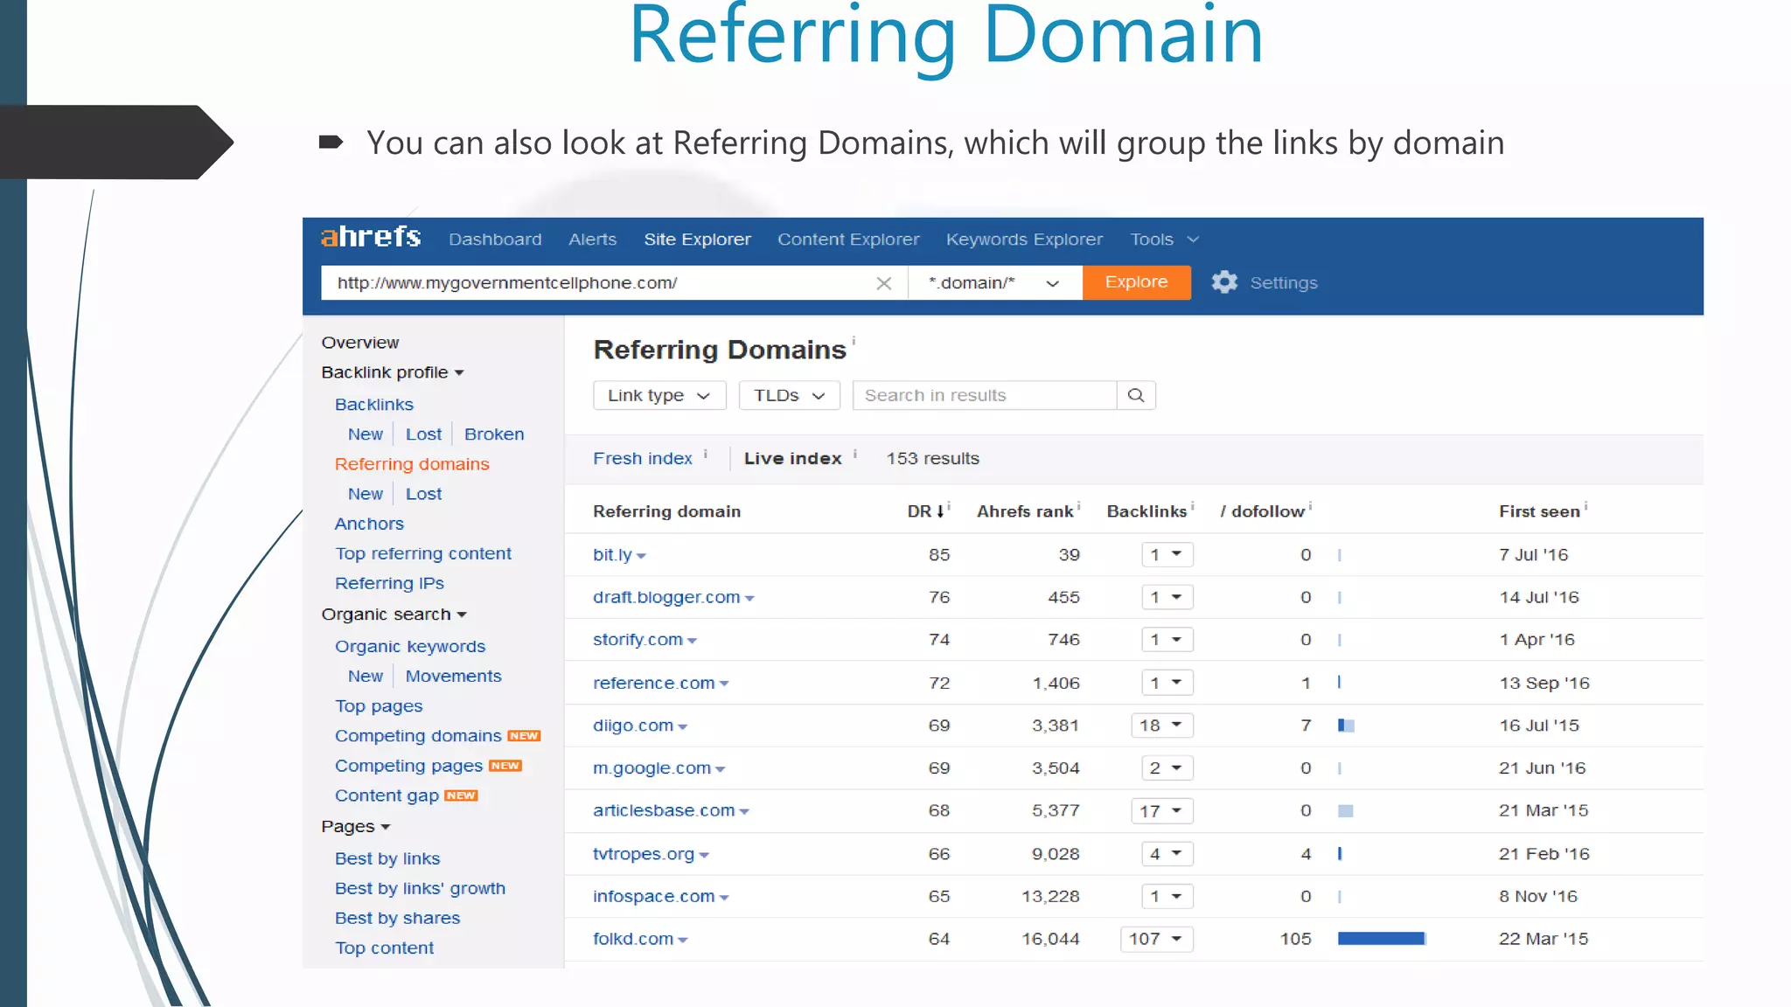Open Content Explorer
This screenshot has width=1791, height=1007.
coord(848,240)
